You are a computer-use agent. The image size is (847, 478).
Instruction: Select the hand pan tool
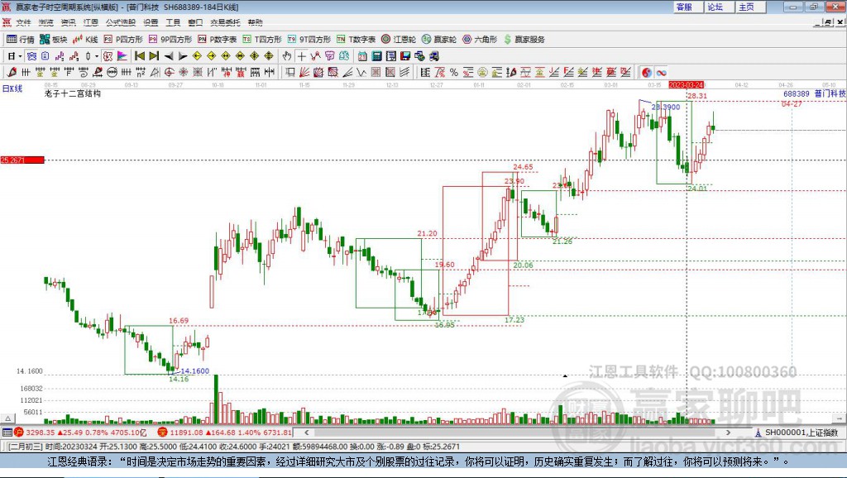[286, 56]
